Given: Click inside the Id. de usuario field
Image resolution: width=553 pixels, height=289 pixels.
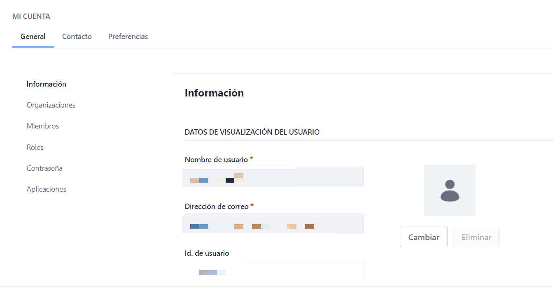Looking at the screenshot, I should [x=274, y=271].
